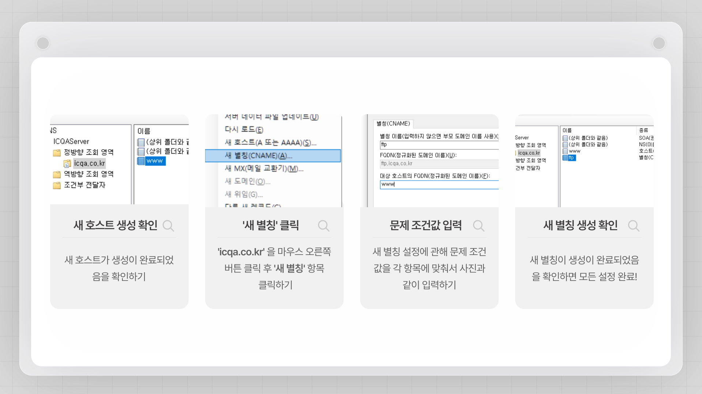Click the 정방향 조회 영역 folder icon

(57, 152)
